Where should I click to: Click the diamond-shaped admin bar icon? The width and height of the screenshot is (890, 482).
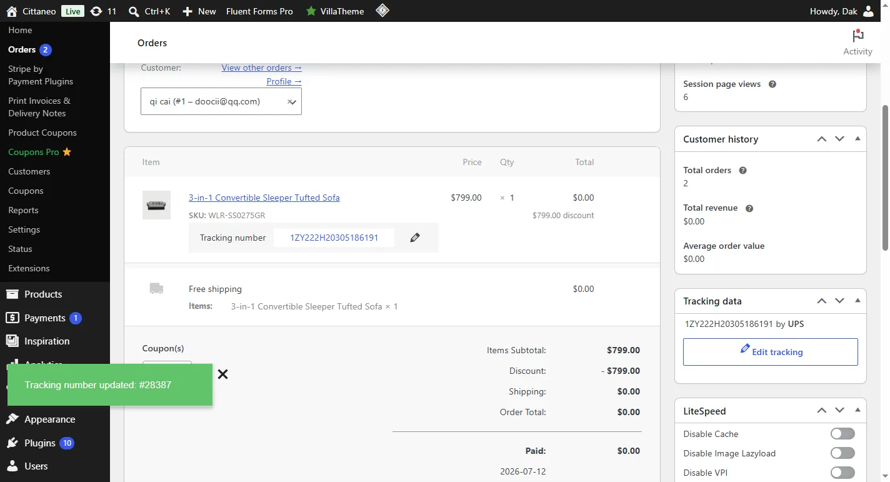[x=382, y=11]
